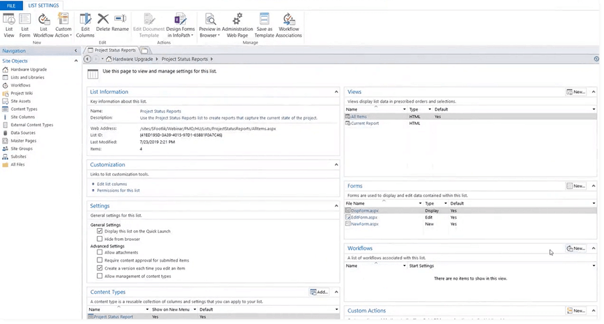This screenshot has height=324, width=604.
Task: Click New button in the Workflows panel
Action: click(x=576, y=248)
